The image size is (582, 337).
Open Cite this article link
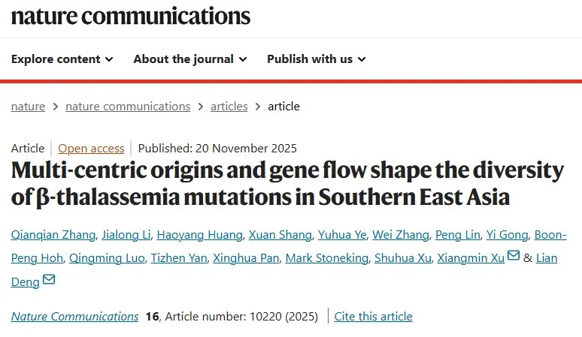(x=374, y=316)
